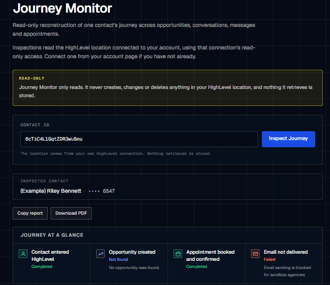This screenshot has height=285, width=330.
Task: Focus the Contact ID input field
Action: click(x=139, y=139)
